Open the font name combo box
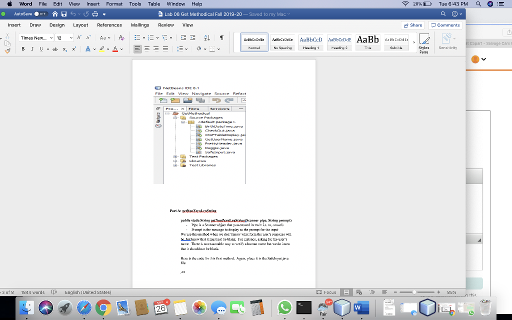This screenshot has width=512, height=320. [36, 38]
